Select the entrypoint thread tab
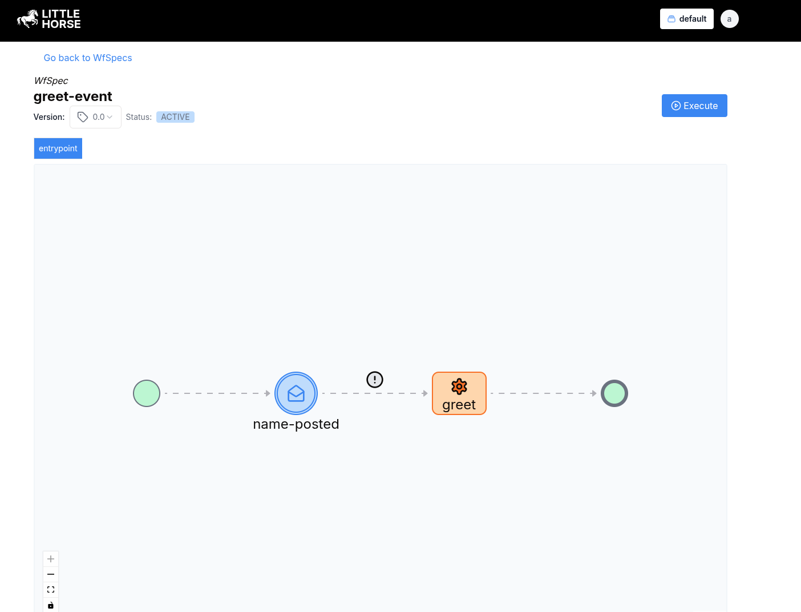The image size is (801, 612). 58,148
